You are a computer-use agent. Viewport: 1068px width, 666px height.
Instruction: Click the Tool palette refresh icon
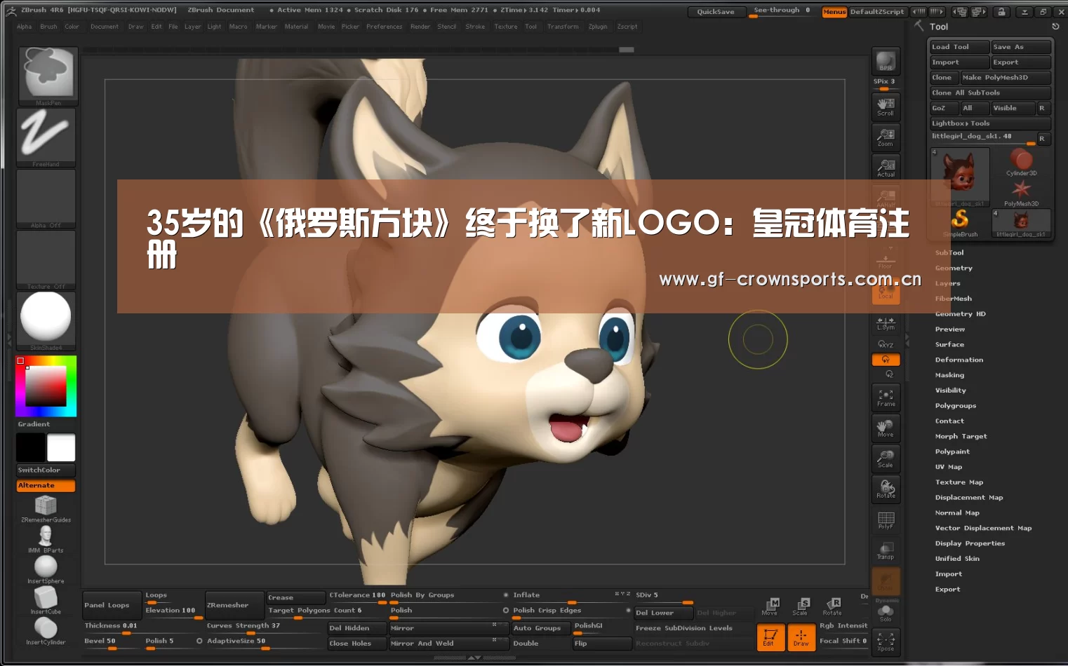click(x=1055, y=27)
